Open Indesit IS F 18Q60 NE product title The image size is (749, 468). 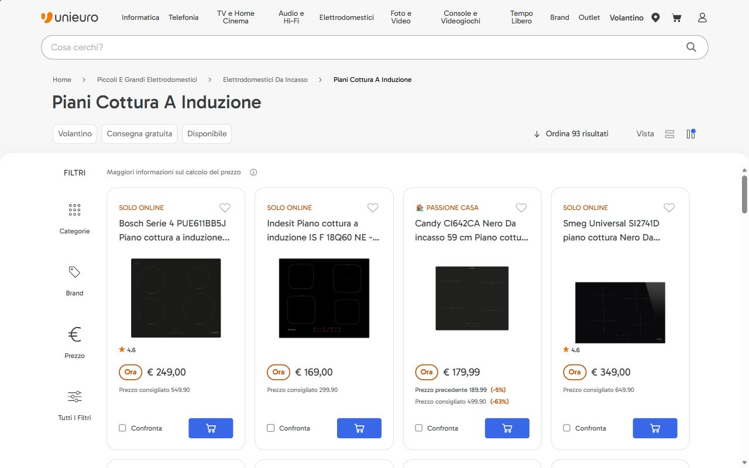pyautogui.click(x=323, y=230)
